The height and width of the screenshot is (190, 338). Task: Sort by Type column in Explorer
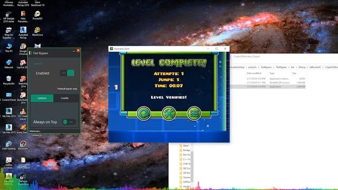[x=272, y=73]
